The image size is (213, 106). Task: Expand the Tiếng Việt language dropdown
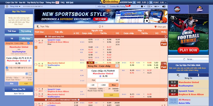16,6
